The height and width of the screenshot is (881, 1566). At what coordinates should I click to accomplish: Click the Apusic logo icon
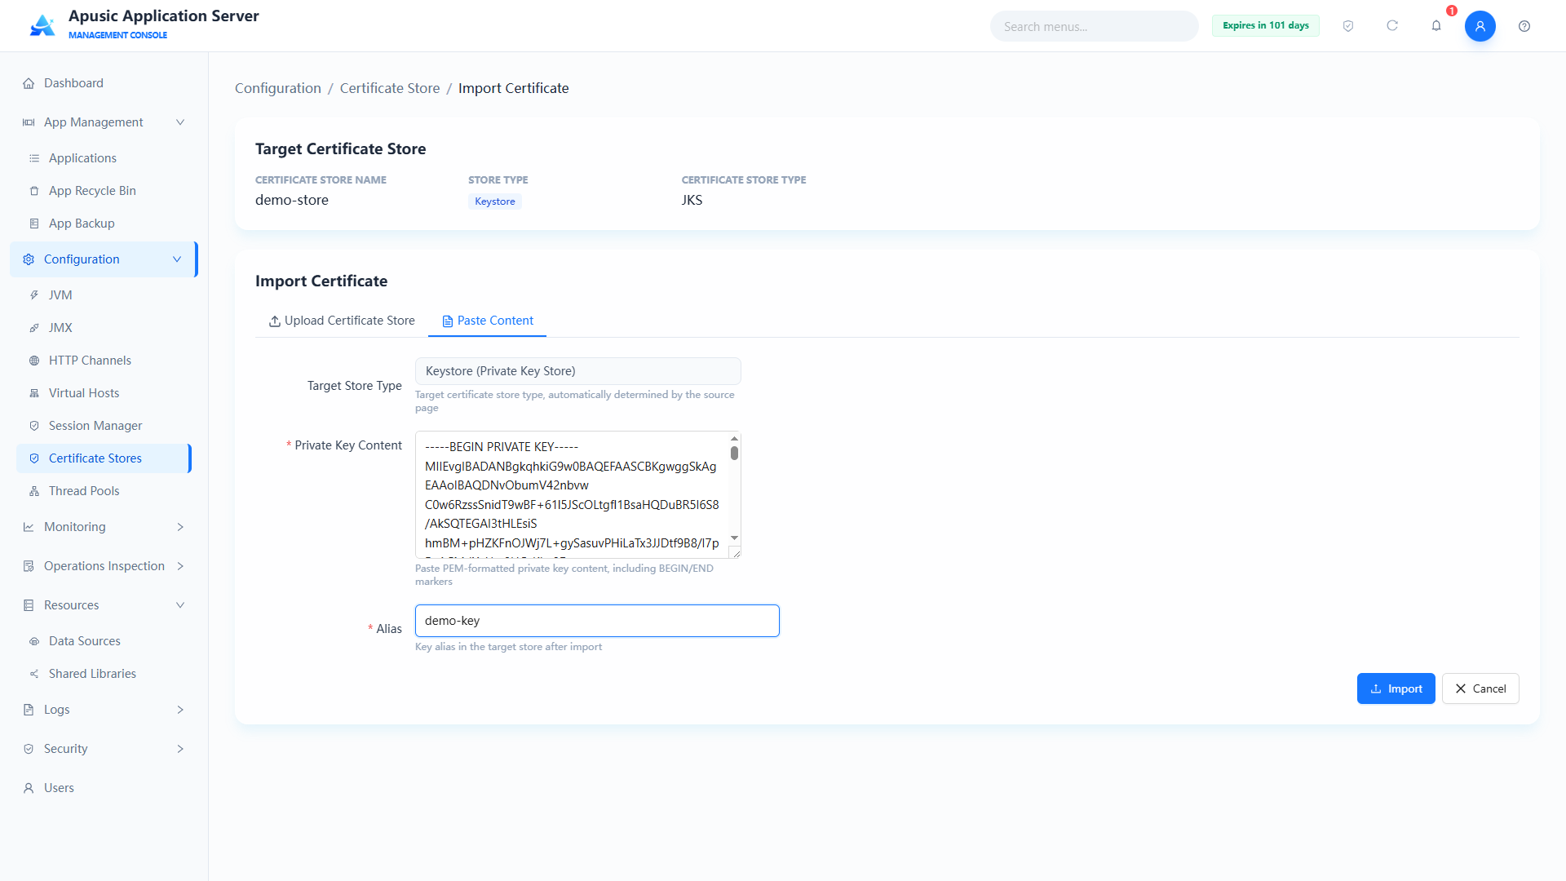[x=42, y=25]
